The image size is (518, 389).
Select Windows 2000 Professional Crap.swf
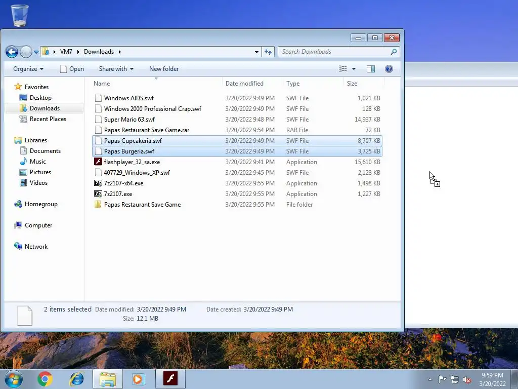[152, 109]
